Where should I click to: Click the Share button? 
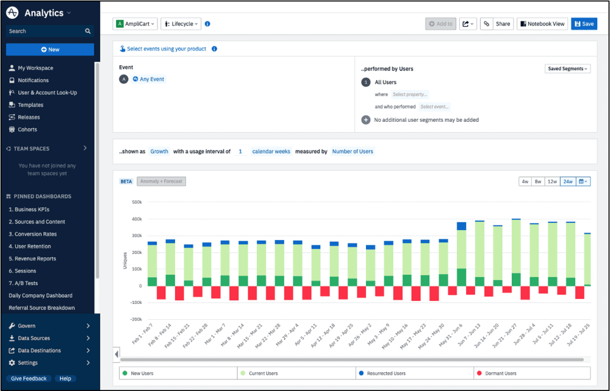coord(503,24)
